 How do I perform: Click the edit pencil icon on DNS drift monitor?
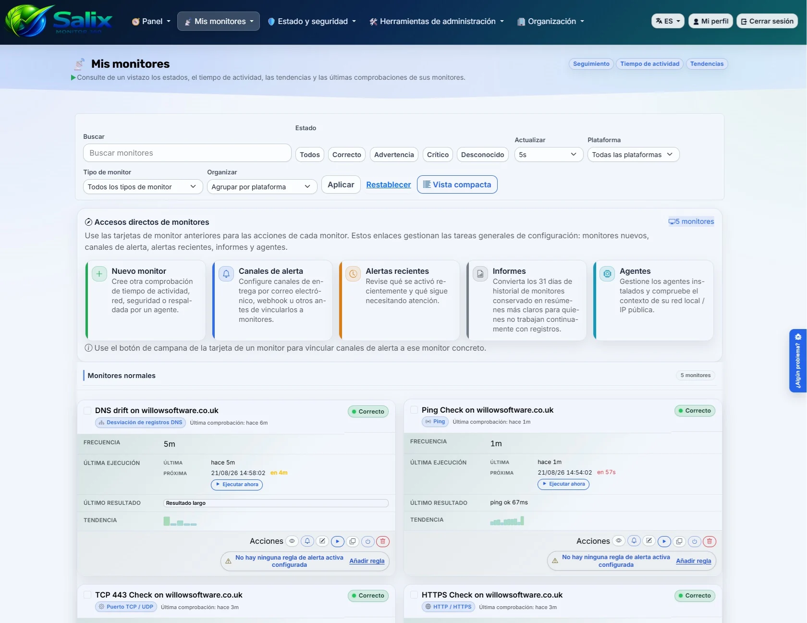[322, 541]
